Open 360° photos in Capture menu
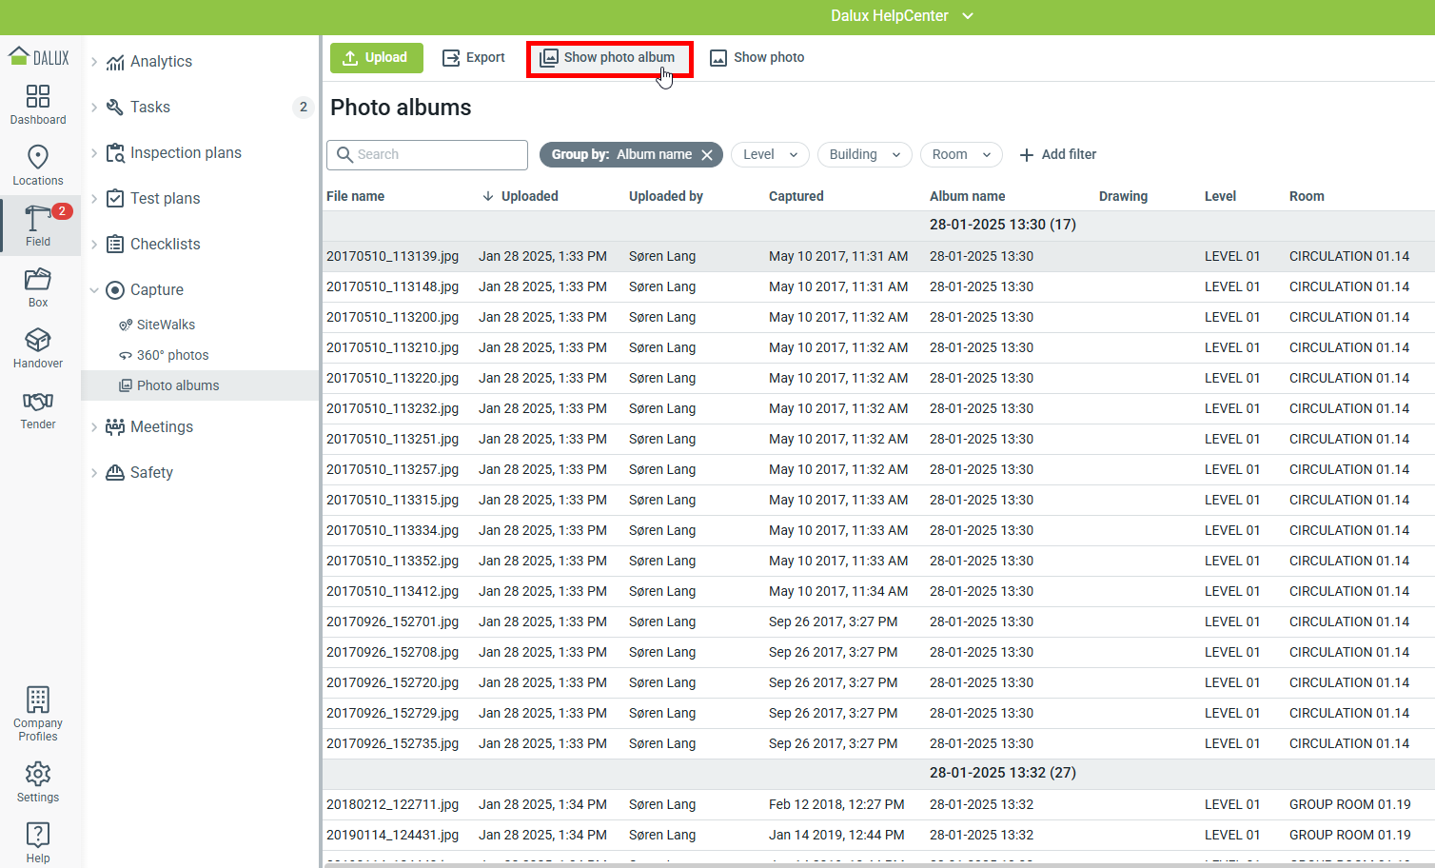 click(172, 355)
